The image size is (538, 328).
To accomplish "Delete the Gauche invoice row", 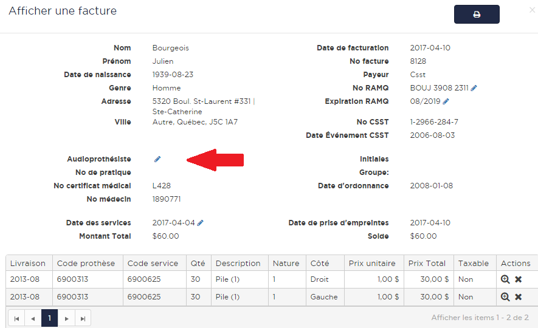I will click(x=519, y=297).
